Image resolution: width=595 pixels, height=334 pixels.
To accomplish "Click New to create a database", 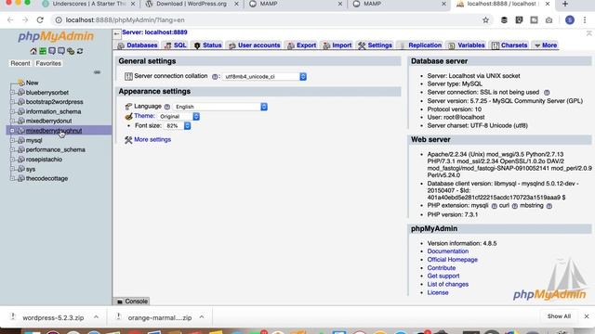I will 32,83.
